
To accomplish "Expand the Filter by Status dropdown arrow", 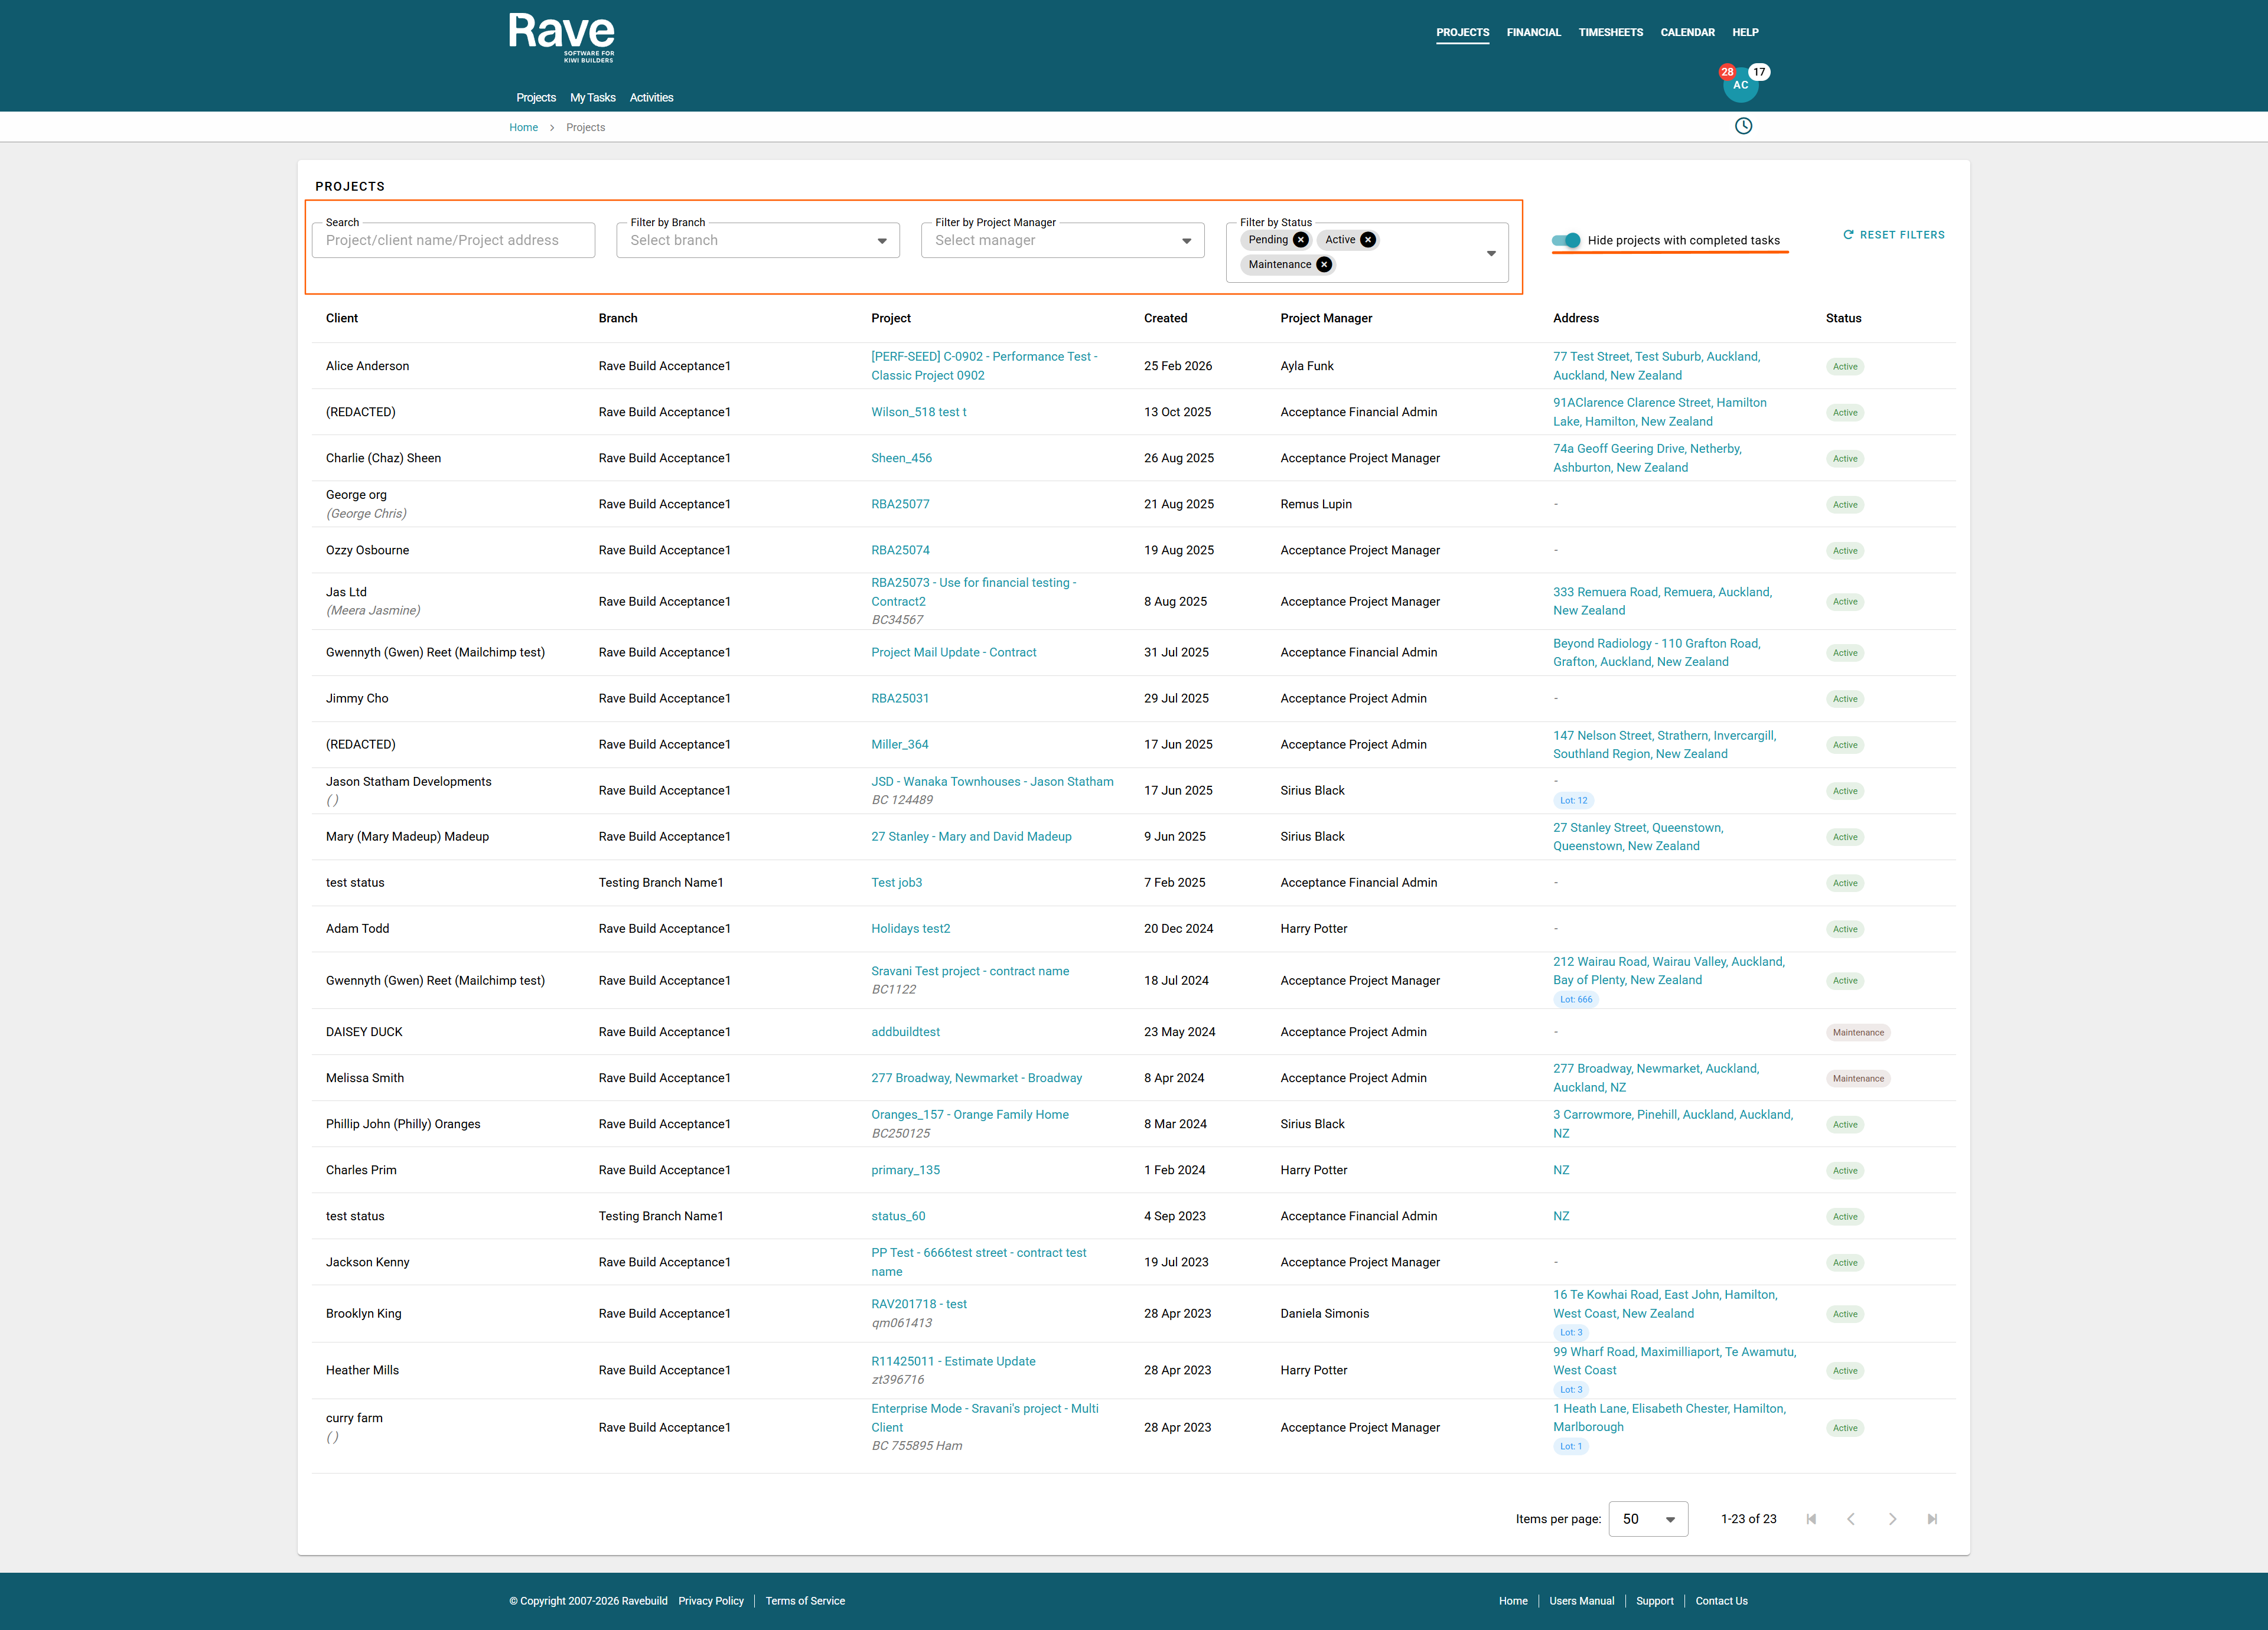I will tap(1491, 253).
